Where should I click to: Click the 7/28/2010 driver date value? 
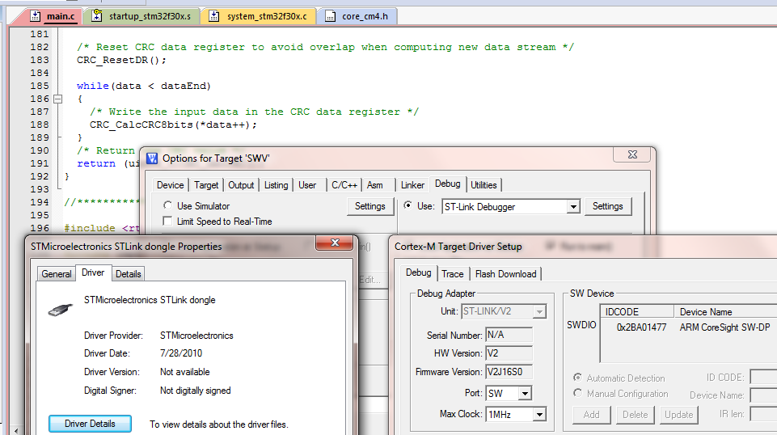click(x=181, y=353)
